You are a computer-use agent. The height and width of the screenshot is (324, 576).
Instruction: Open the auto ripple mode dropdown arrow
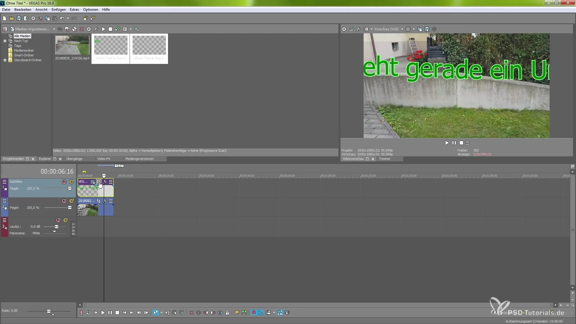click(x=274, y=313)
